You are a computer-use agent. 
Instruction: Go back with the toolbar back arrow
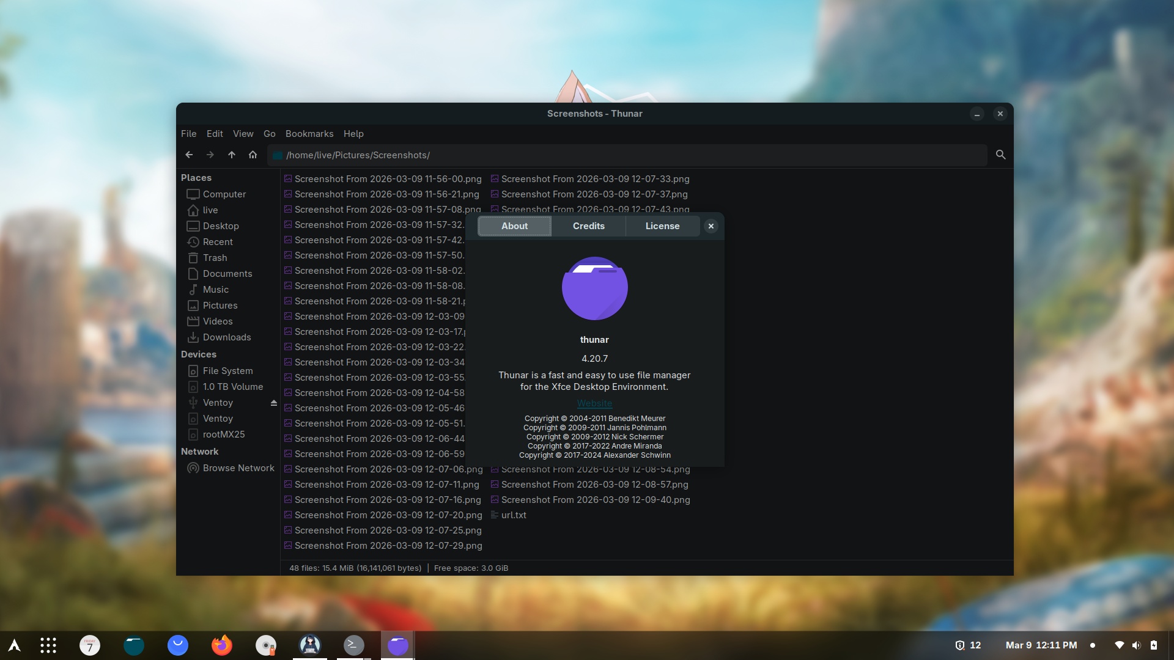pos(189,155)
